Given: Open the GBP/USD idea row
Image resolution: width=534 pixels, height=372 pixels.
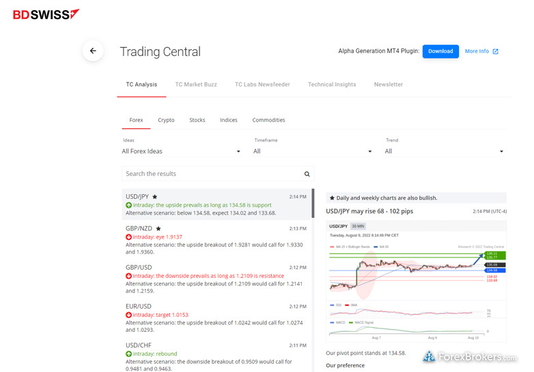Looking at the screenshot, I should tap(216, 279).
